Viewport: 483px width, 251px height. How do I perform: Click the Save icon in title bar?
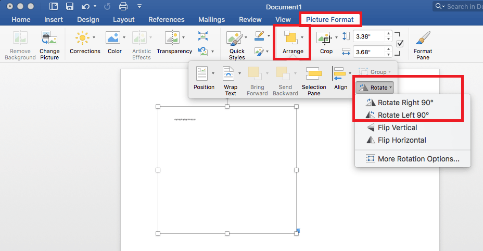click(x=70, y=6)
